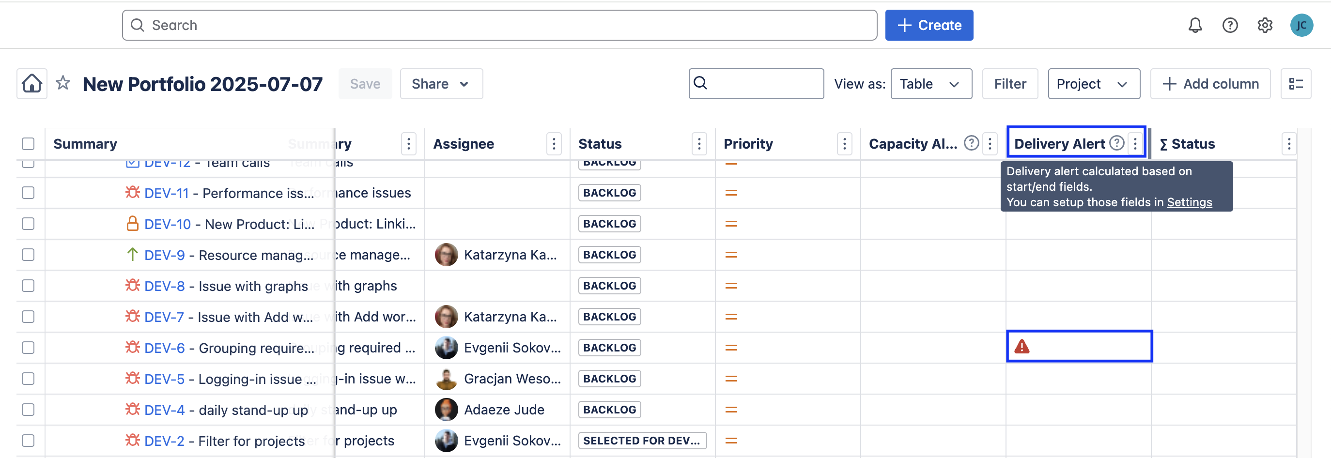This screenshot has height=458, width=1331.
Task: Click the red delivery alert warning icon
Action: pyautogui.click(x=1021, y=347)
